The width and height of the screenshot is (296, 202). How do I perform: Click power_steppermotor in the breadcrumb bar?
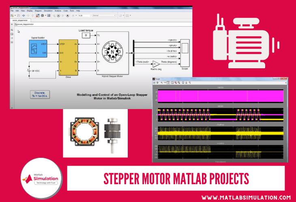tap(26, 24)
